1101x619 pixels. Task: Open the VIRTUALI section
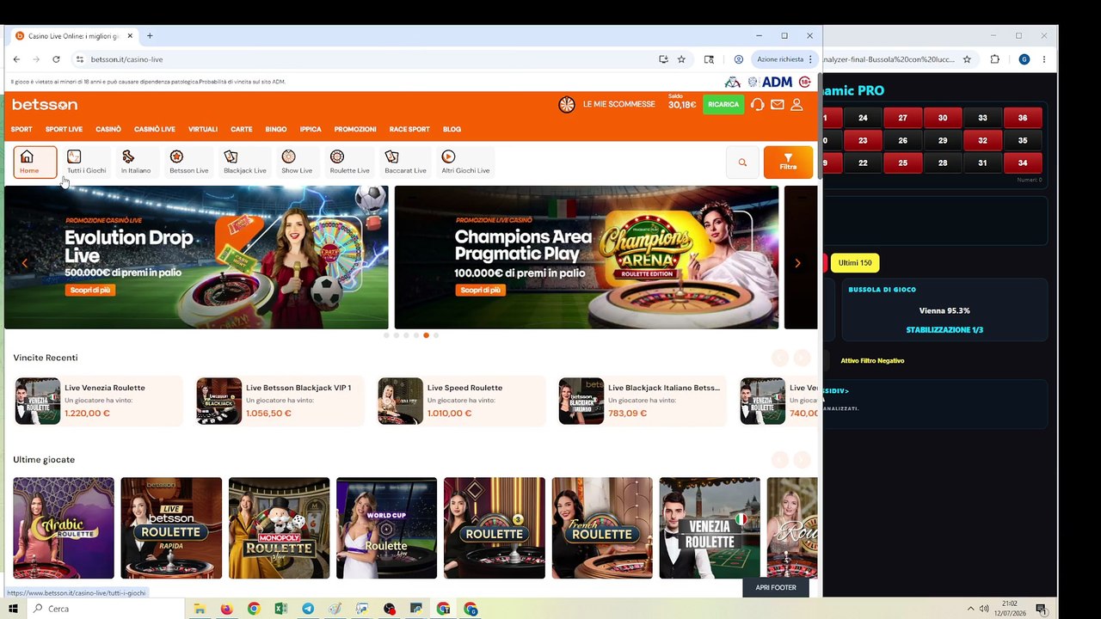click(203, 129)
